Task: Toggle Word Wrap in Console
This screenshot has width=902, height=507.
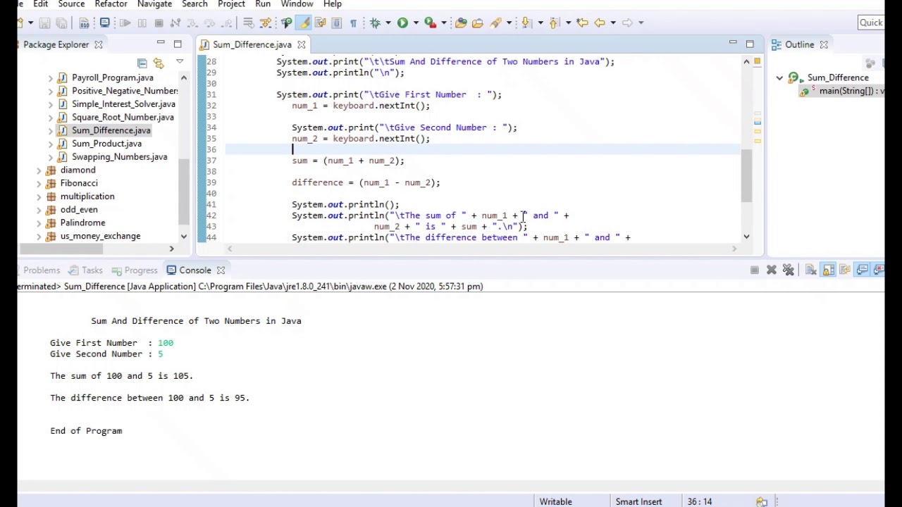Action: pyautogui.click(x=845, y=270)
